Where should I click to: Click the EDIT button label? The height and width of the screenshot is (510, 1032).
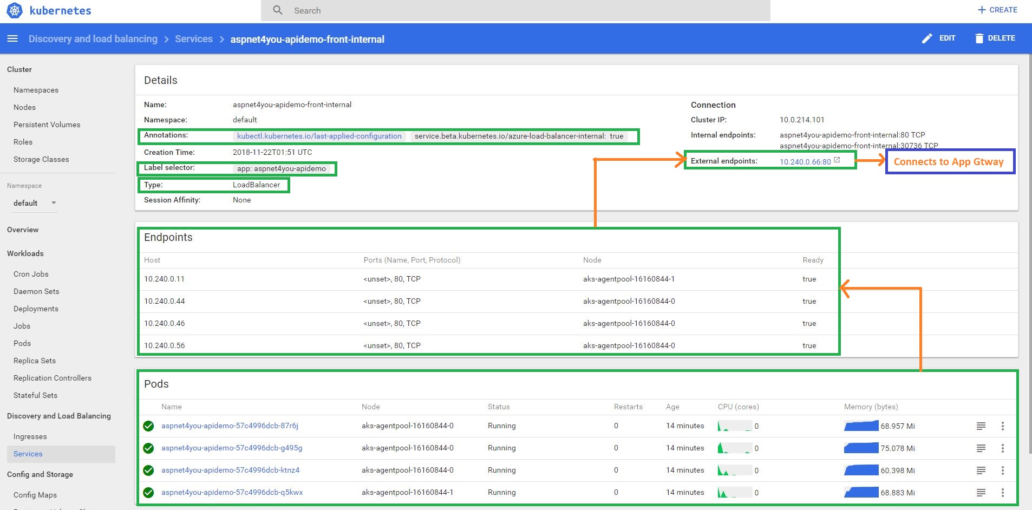947,38
